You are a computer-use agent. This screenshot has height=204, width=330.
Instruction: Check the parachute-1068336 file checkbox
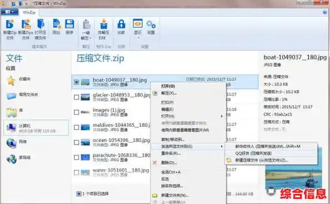pos(77,157)
